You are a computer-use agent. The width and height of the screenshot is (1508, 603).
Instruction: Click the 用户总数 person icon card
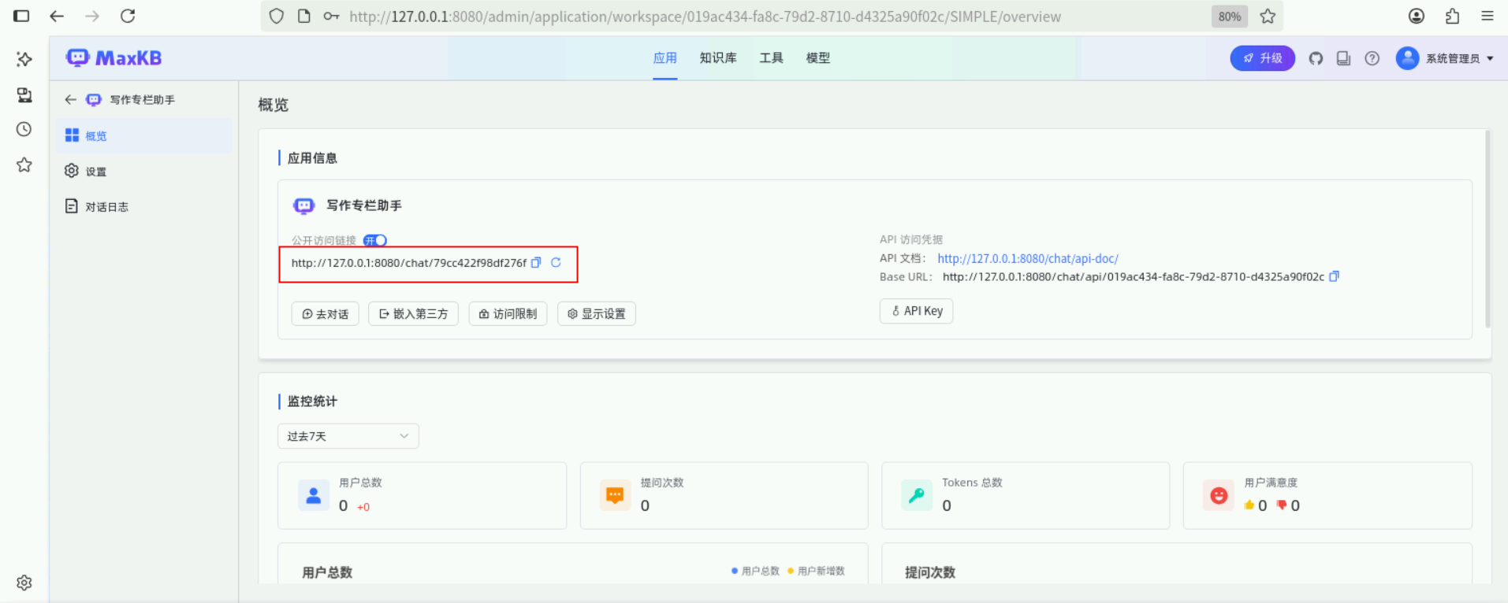click(314, 495)
